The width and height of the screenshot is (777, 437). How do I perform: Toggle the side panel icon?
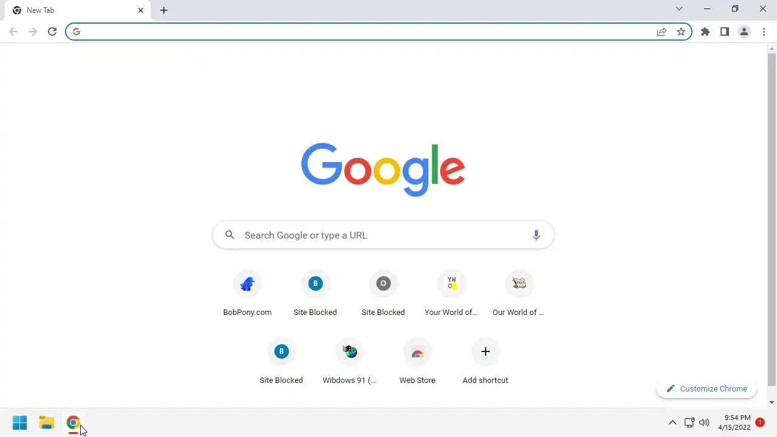[725, 32]
